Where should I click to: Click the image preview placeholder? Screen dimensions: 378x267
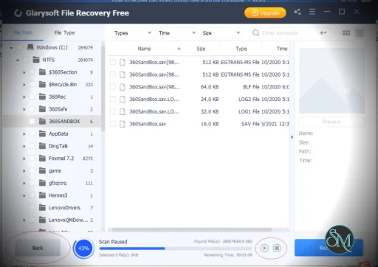tap(331, 80)
